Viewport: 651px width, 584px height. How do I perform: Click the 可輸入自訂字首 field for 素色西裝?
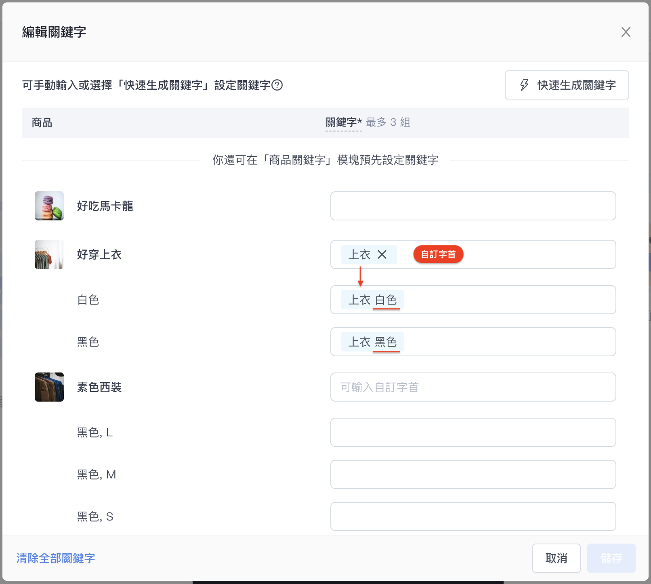473,387
